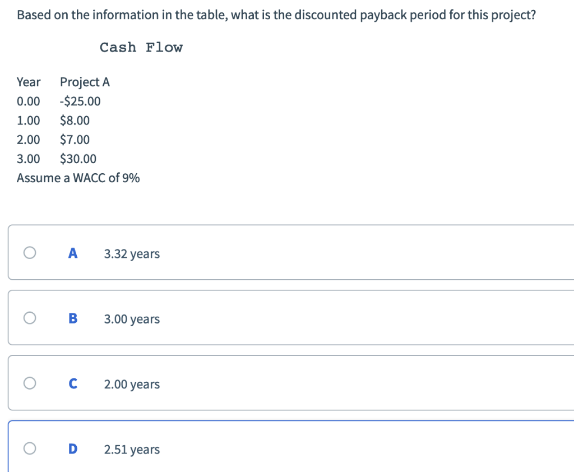Choose answer C, 2.00 years
Image resolution: width=574 pixels, height=472 pixels.
click(132, 383)
